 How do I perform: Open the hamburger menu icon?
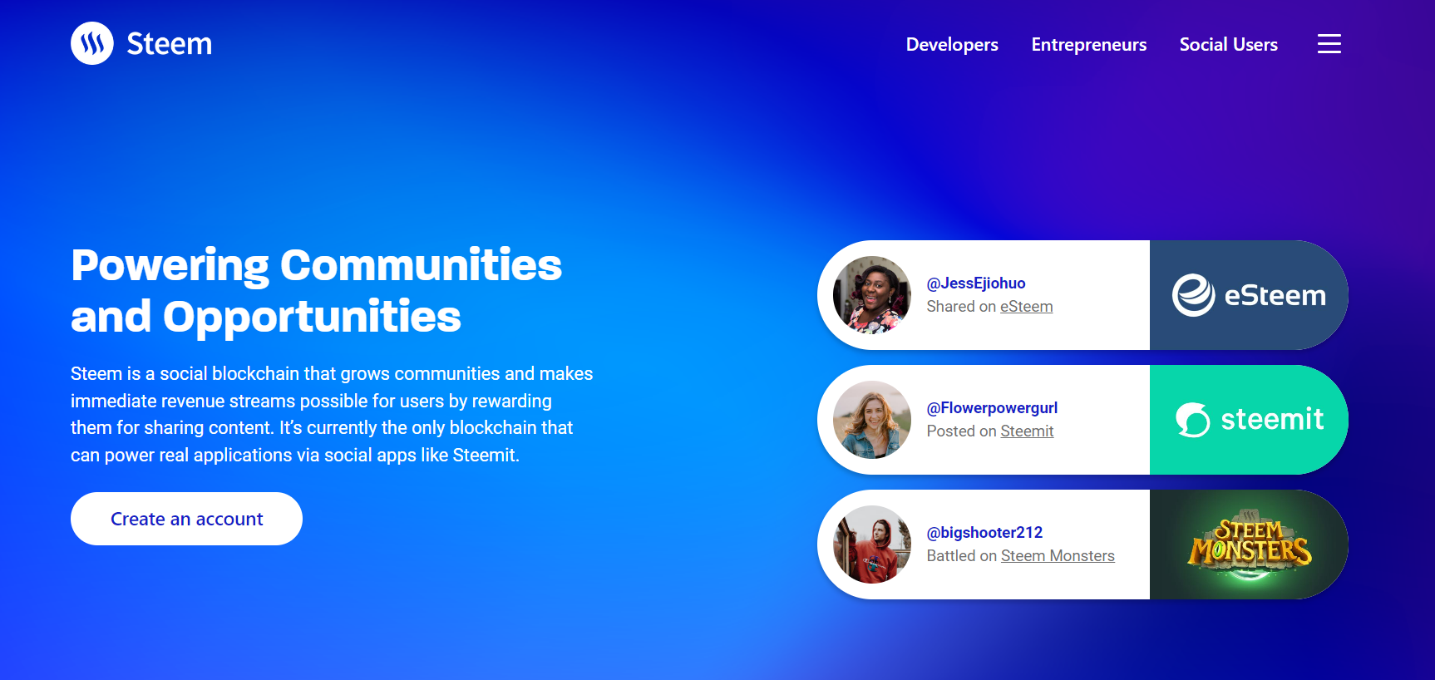coord(1329,44)
